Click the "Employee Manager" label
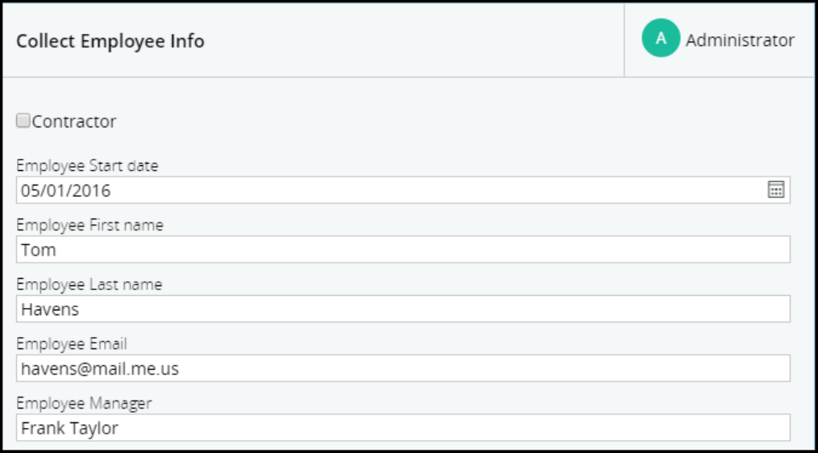The width and height of the screenshot is (818, 453). [84, 403]
